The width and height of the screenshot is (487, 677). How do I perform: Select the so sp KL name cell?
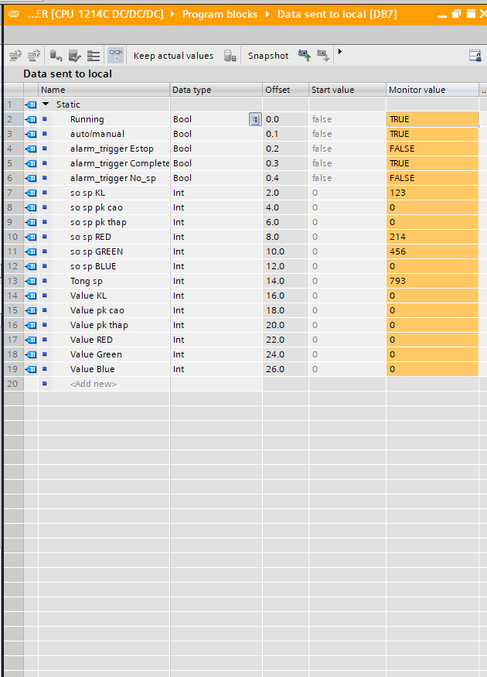(x=87, y=193)
